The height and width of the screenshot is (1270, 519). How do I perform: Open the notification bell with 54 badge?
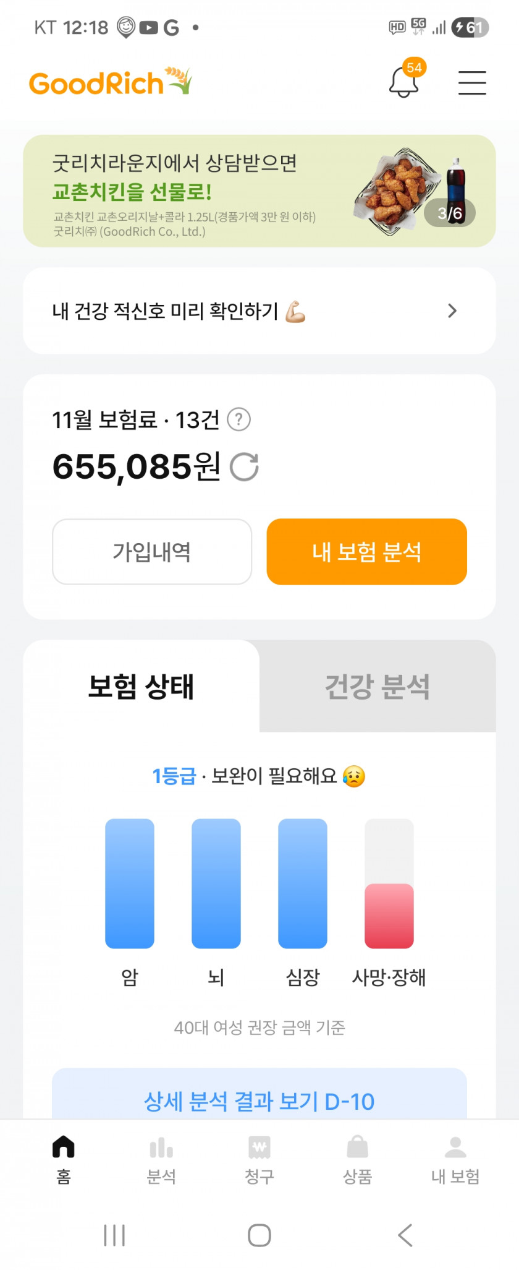404,82
